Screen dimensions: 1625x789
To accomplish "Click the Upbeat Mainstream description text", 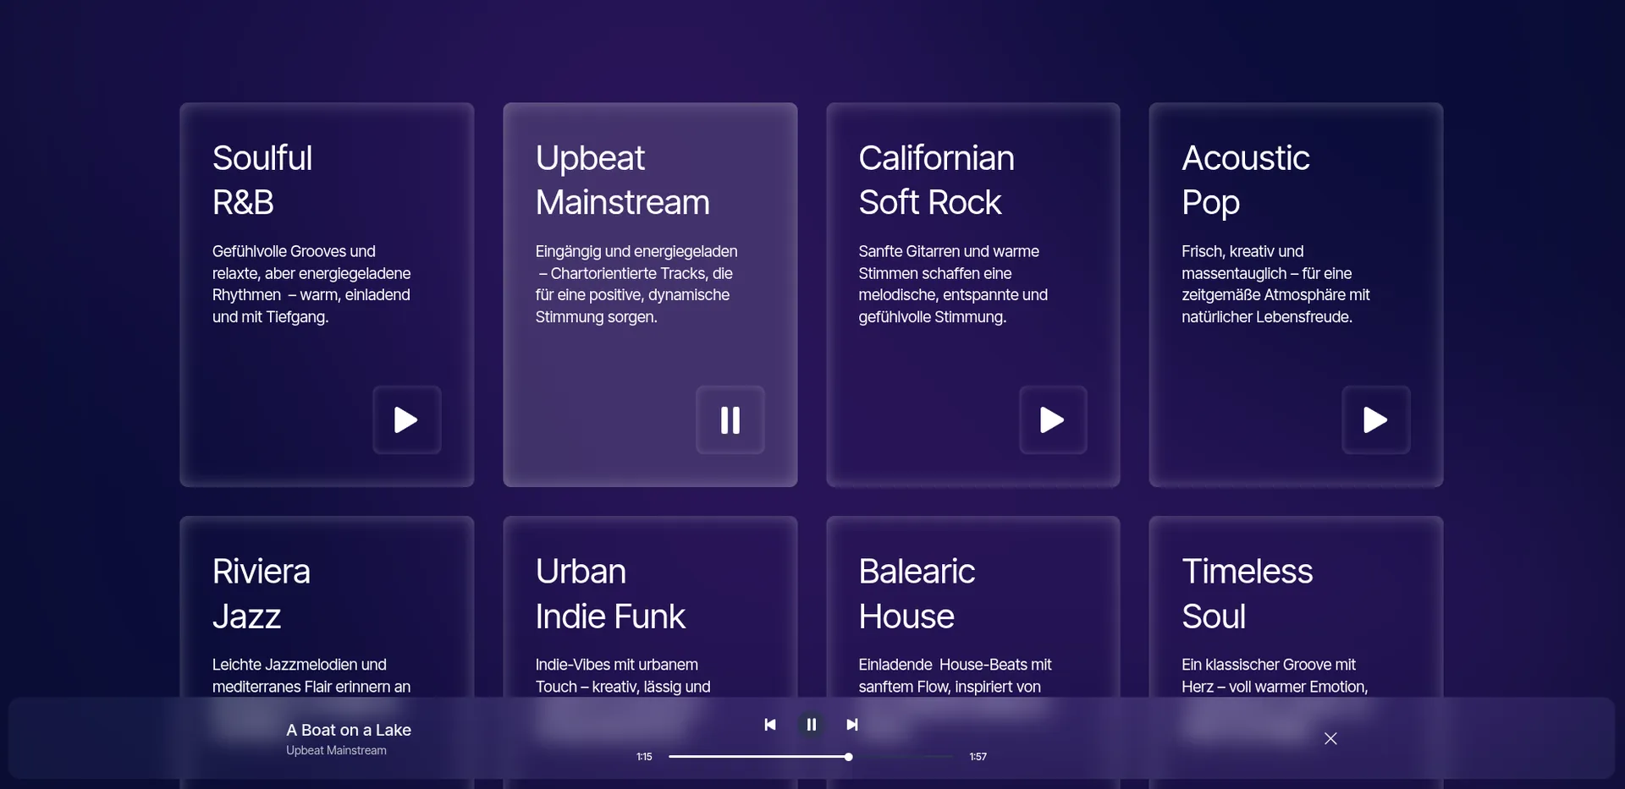I will (636, 284).
